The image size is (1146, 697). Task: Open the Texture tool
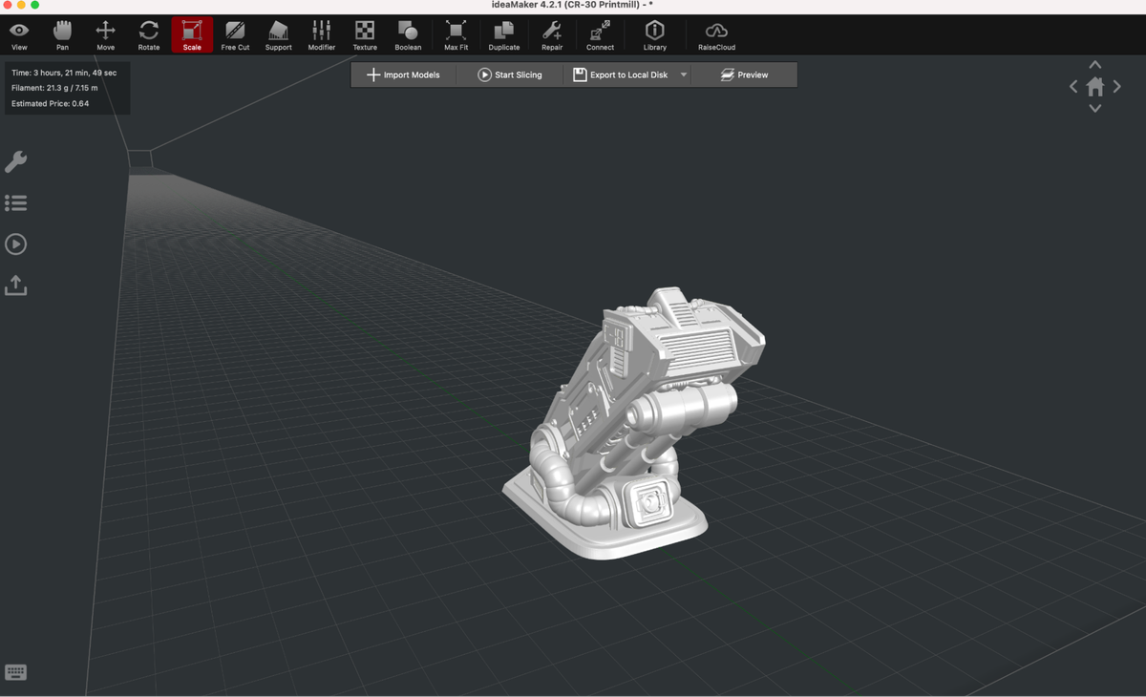pyautogui.click(x=365, y=34)
